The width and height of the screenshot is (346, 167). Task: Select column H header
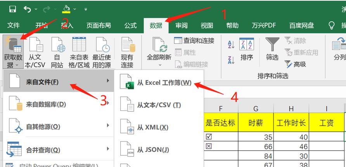[291, 108]
